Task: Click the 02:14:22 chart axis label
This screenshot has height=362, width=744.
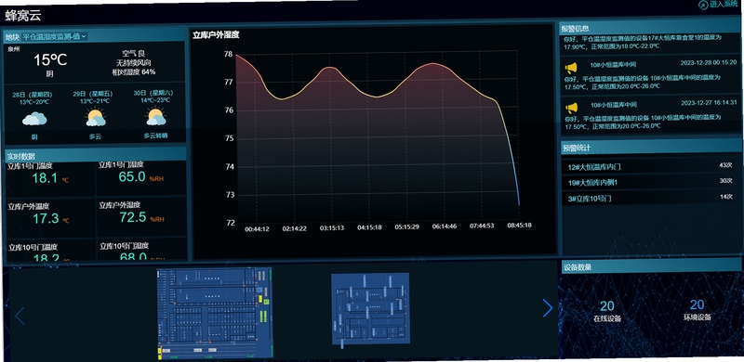Action: [x=294, y=228]
